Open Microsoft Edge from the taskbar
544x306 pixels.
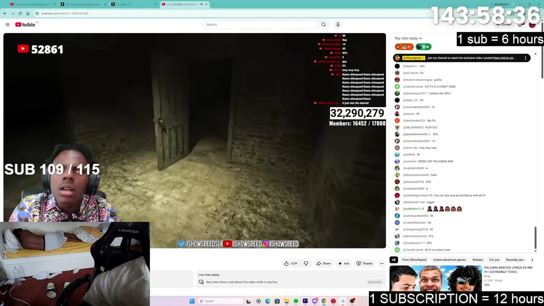(x=268, y=301)
